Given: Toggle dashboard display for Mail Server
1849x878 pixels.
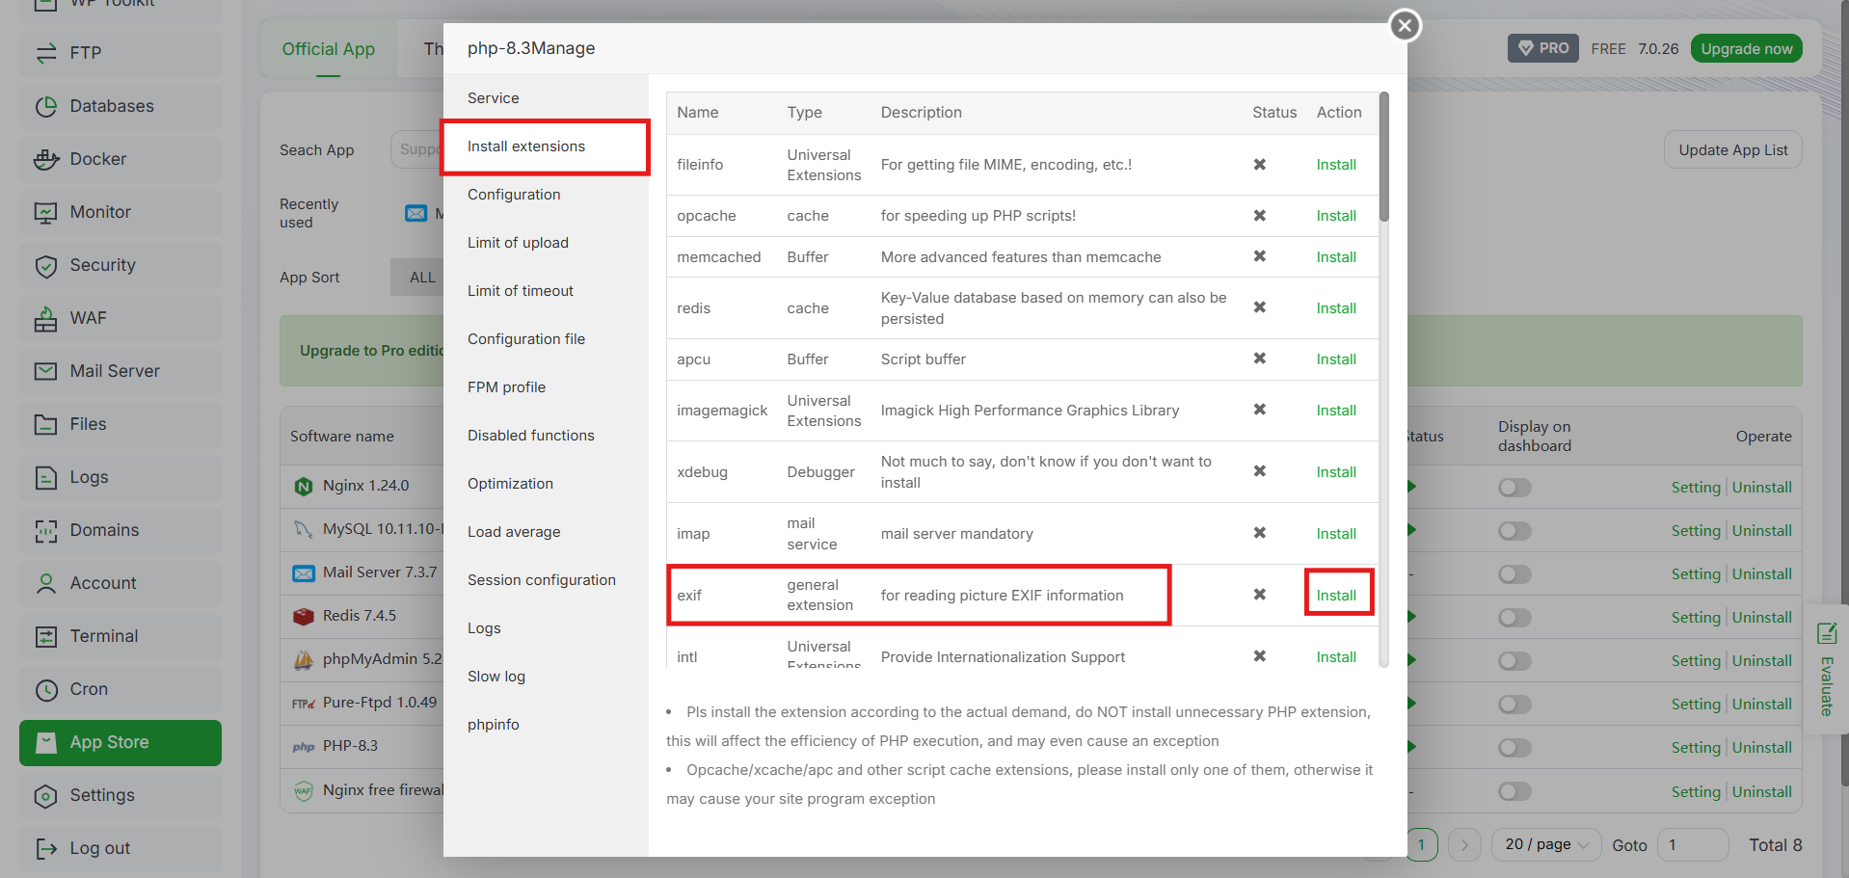Looking at the screenshot, I should click(1514, 574).
